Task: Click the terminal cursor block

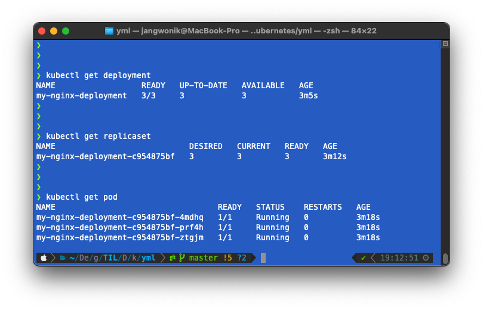Action: 263,258
